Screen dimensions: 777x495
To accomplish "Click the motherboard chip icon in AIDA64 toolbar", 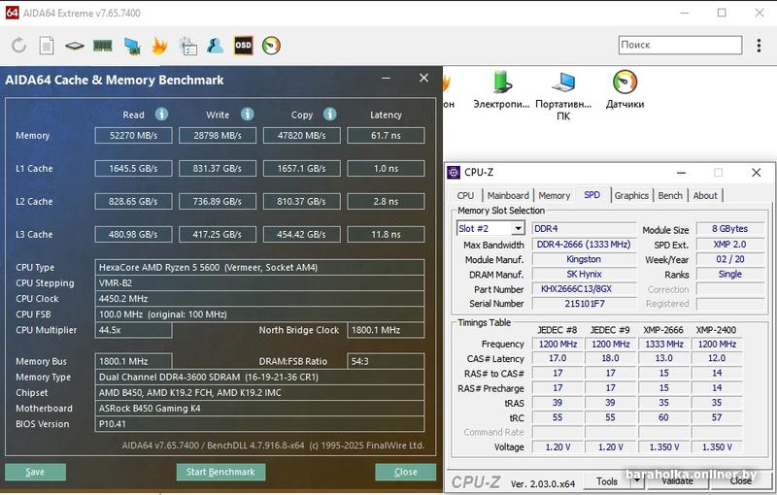I will coord(75,46).
